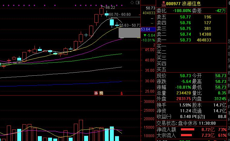Image resolution: width=230 pixels, height=141 pixels.
Task: Click the gray shaded box on the chart
Action: (x=130, y=33)
